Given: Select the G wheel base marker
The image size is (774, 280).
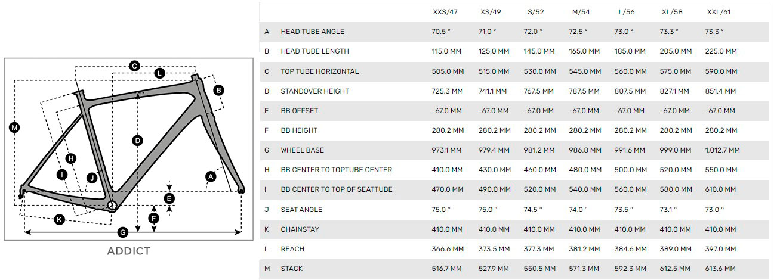Looking at the screenshot, I should [x=123, y=232].
